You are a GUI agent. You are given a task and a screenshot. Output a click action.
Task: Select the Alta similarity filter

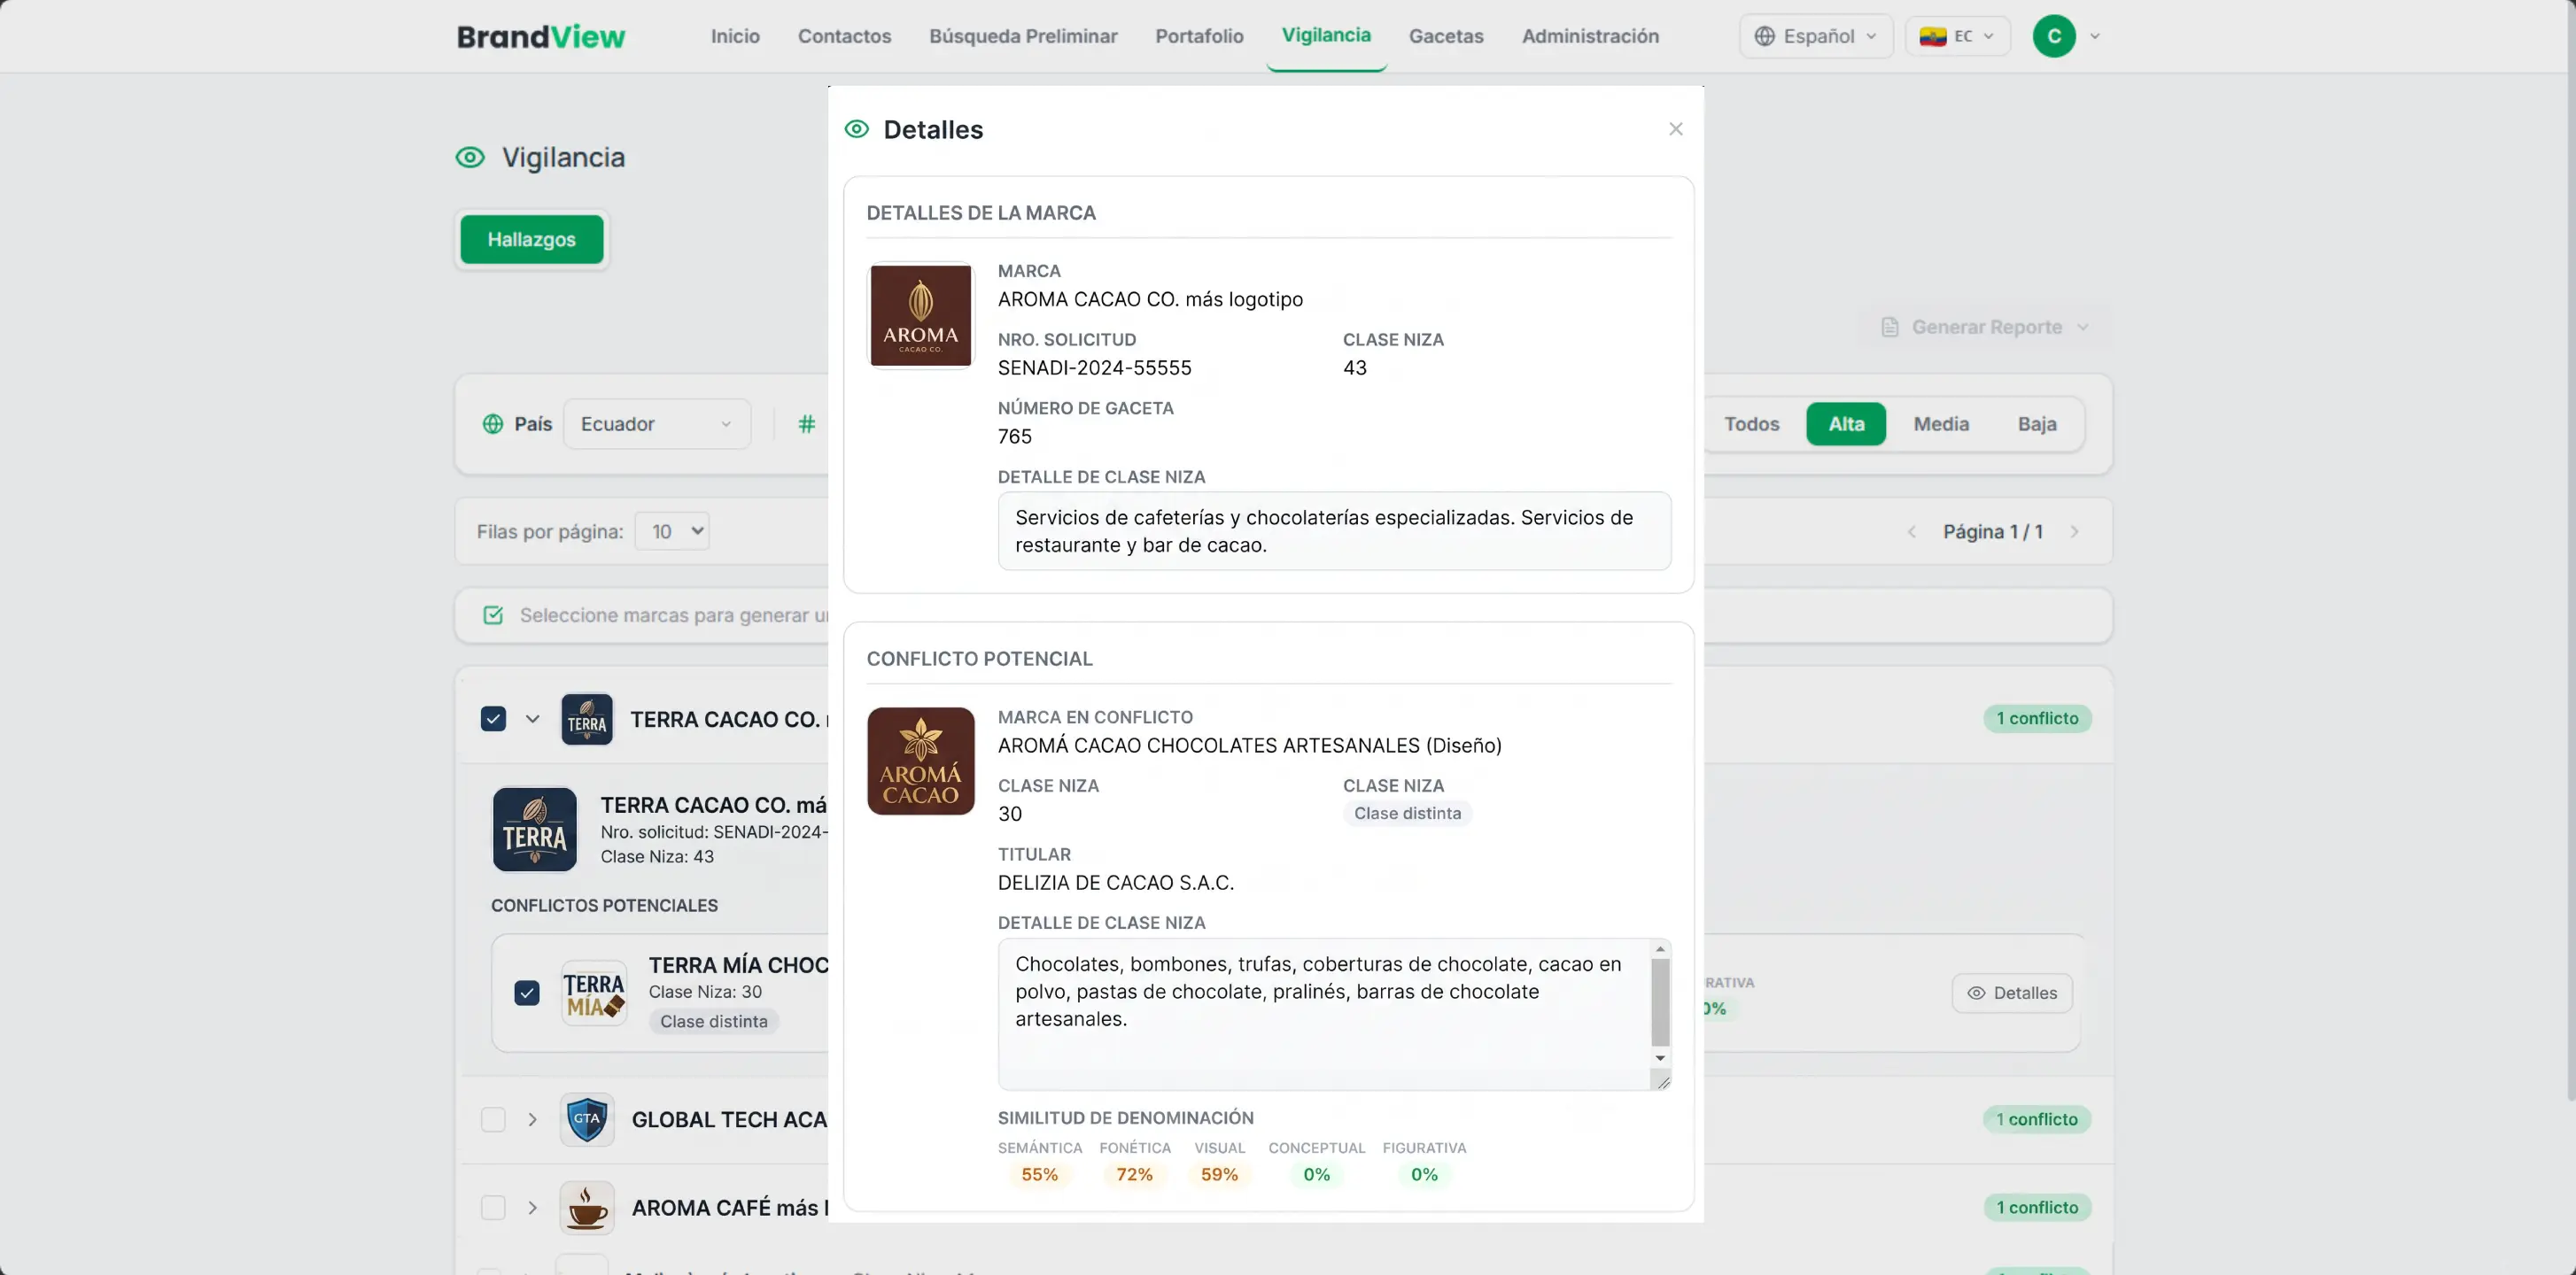tap(1846, 423)
